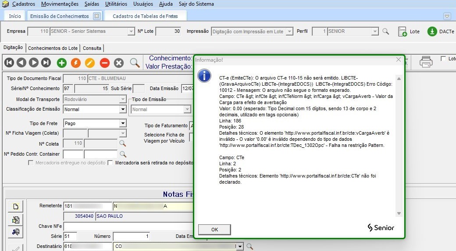Enable the Lote checkbox near printer
Image resolution: width=456 pixels, height=251 pixels.
[x=443, y=59]
